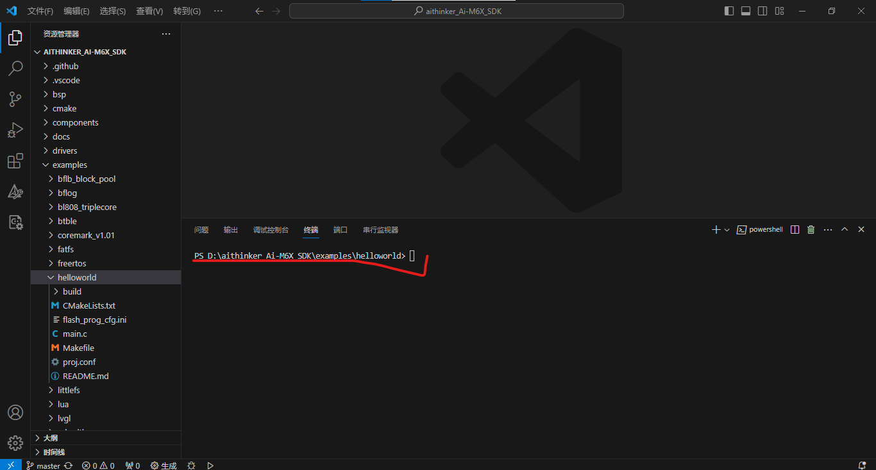Open flash_prog_cfg.ini file
The width and height of the screenshot is (876, 470).
(106, 320)
